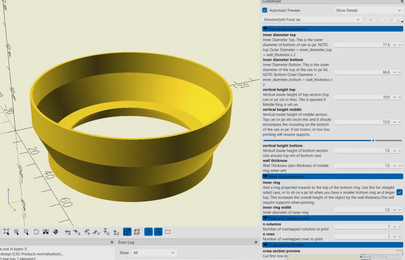Click the Zoom In magnifier icon
405x260 pixels.
click(17, 232)
